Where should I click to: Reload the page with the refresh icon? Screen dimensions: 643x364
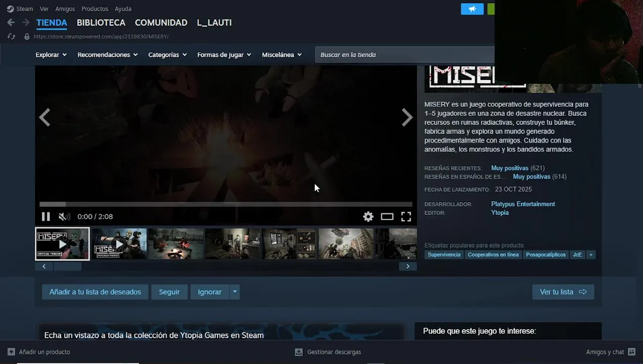12,36
